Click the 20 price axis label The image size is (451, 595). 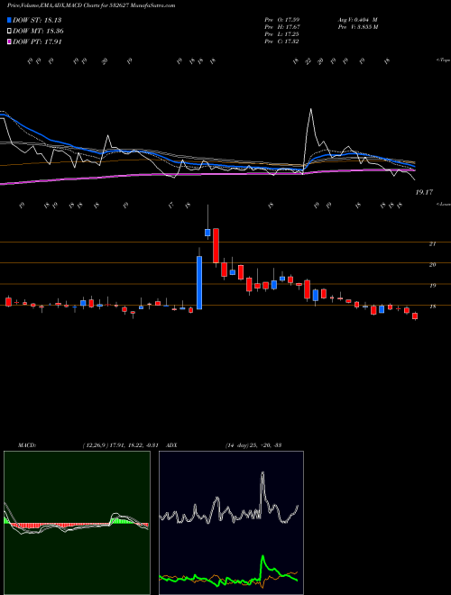click(x=432, y=264)
